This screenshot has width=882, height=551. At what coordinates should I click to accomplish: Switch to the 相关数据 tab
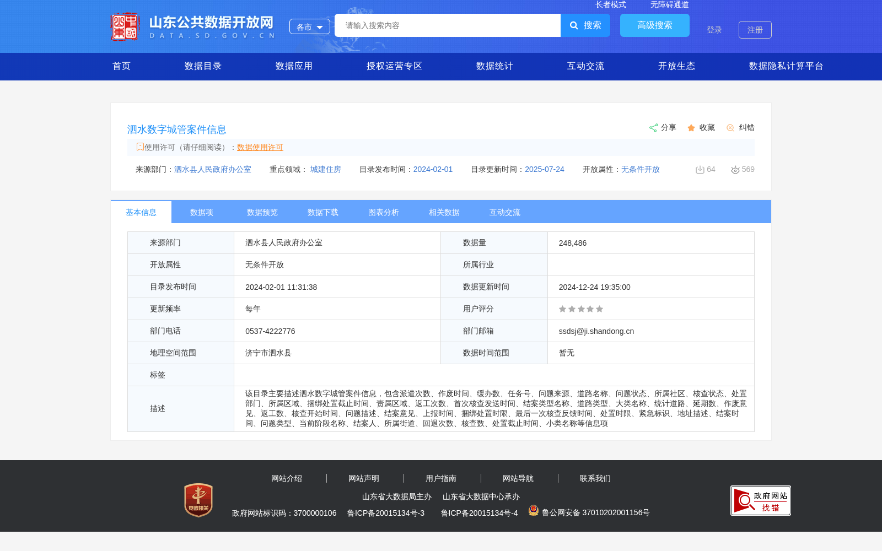[444, 212]
